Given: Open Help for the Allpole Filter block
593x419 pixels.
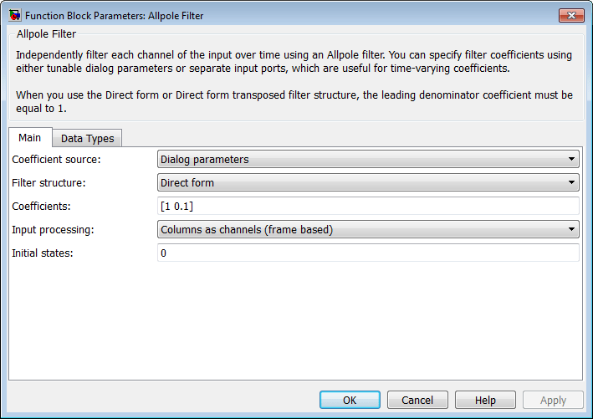Looking at the screenshot, I should tap(485, 401).
